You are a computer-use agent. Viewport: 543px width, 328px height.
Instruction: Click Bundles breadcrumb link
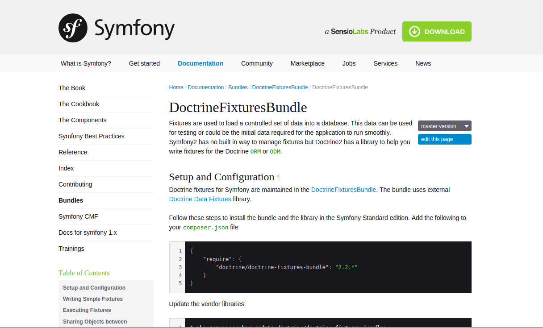pos(238,87)
